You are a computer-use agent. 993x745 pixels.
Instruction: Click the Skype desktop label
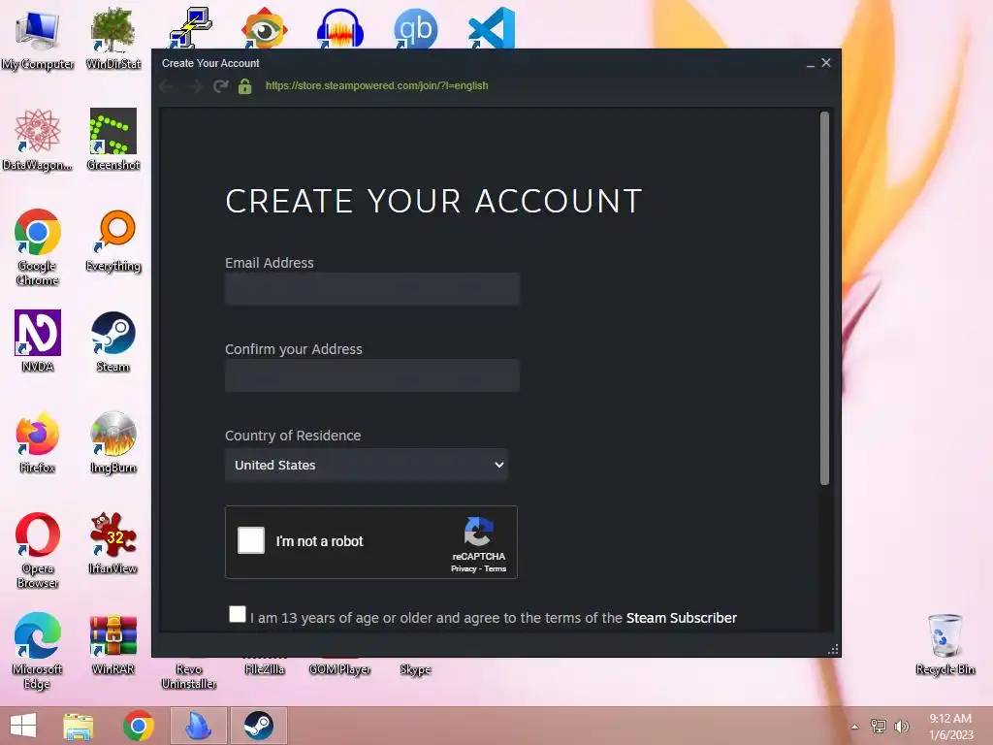(415, 669)
